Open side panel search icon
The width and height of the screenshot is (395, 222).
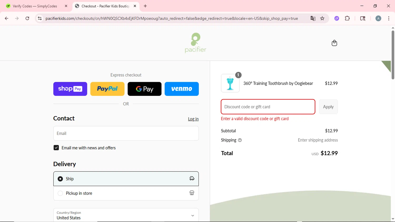[x=363, y=18]
